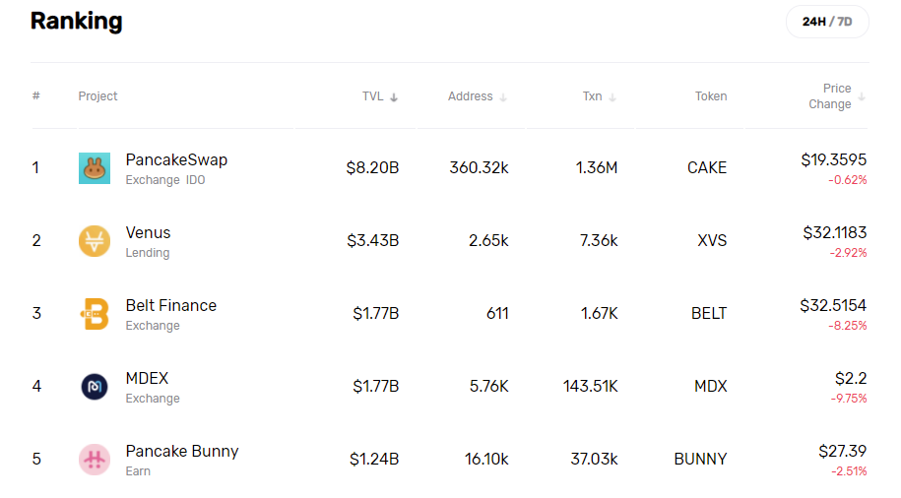Open the Venus project name
Screen dimensions: 901x498
(149, 232)
